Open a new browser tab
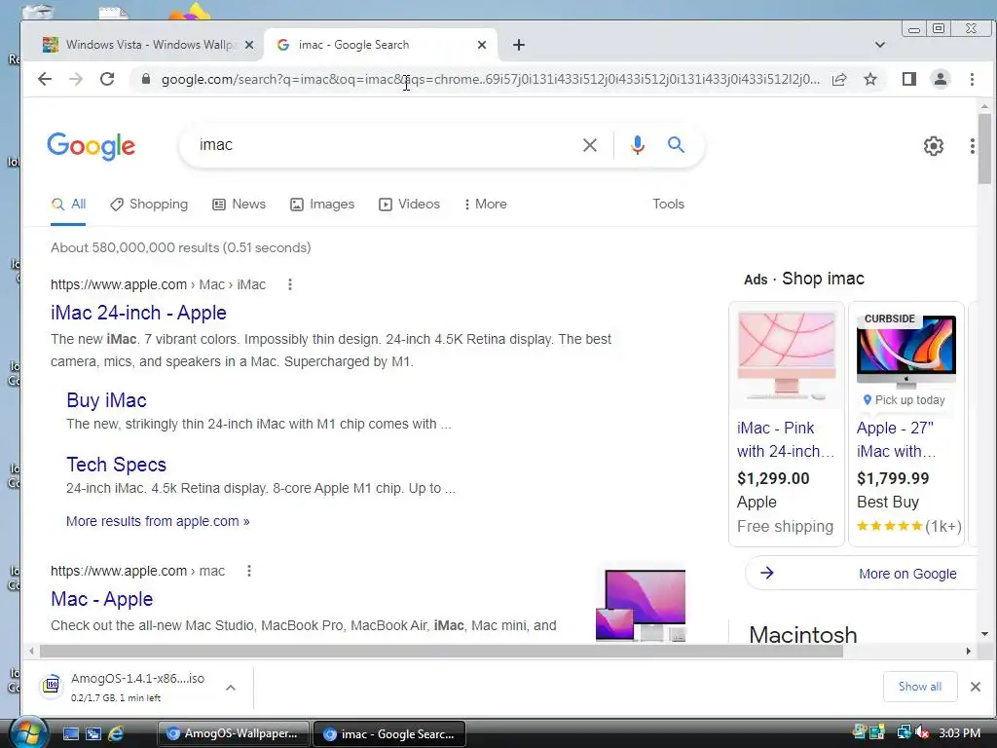997x748 pixels. coord(519,45)
